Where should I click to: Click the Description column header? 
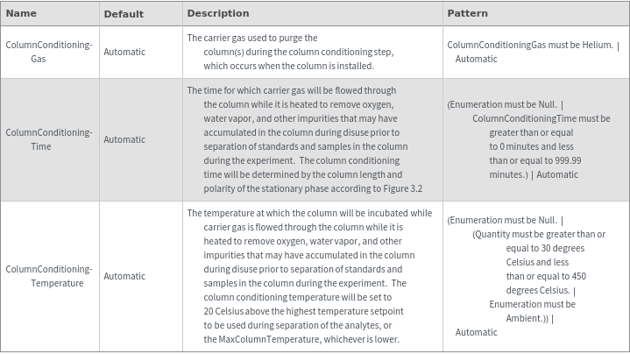[217, 14]
